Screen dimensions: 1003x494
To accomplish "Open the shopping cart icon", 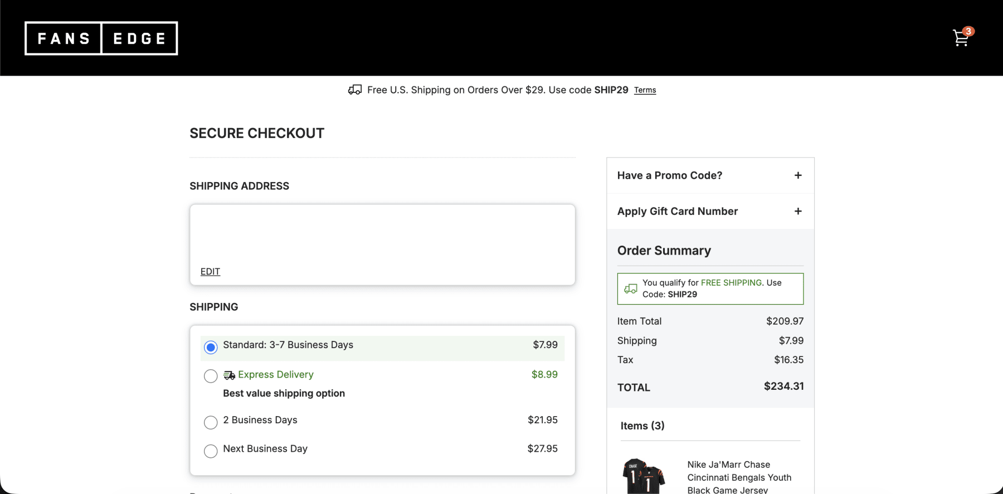I will (960, 38).
